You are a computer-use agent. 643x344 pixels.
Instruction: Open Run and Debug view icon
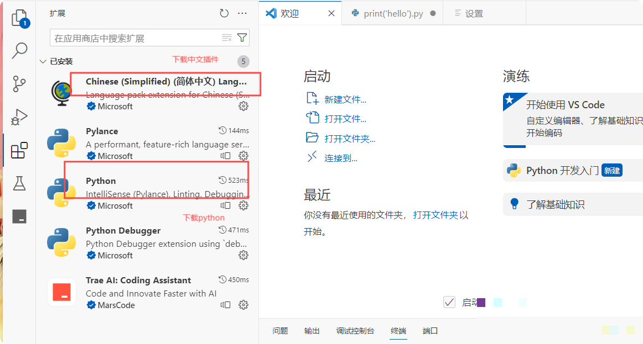point(19,117)
